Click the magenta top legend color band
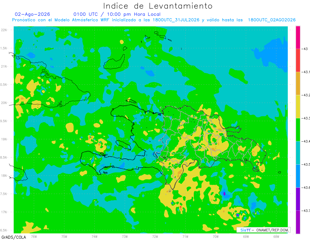This screenshot has height=240, width=310. click(298, 37)
